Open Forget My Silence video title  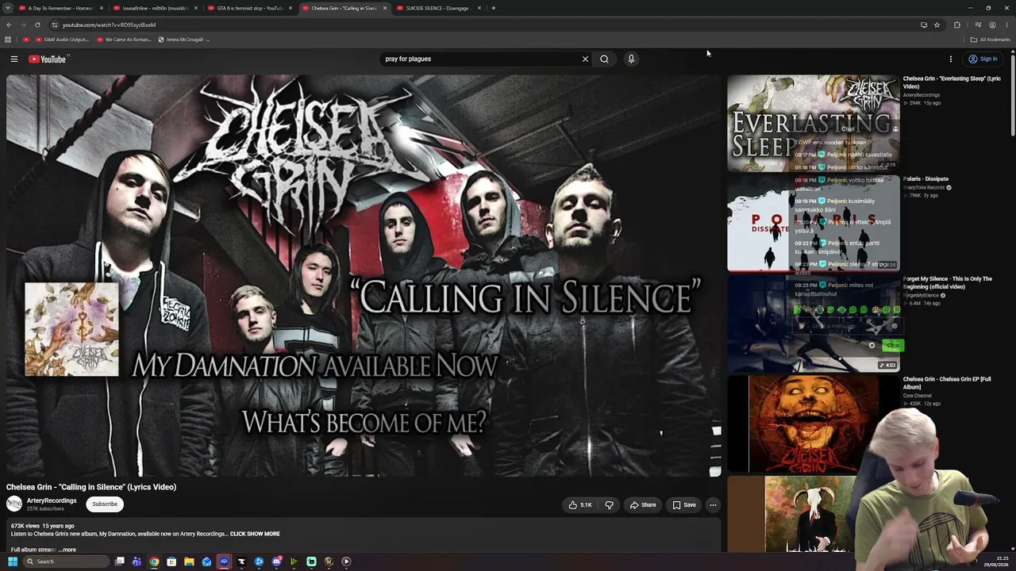(x=948, y=282)
